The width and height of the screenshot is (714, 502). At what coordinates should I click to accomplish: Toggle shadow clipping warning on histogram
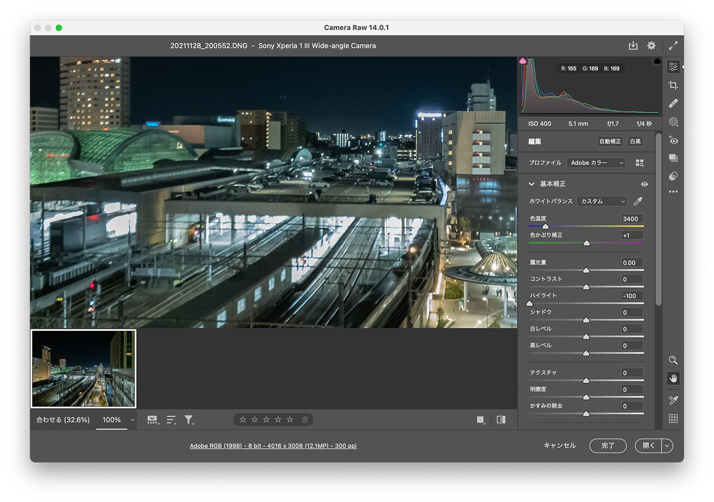pyautogui.click(x=523, y=61)
